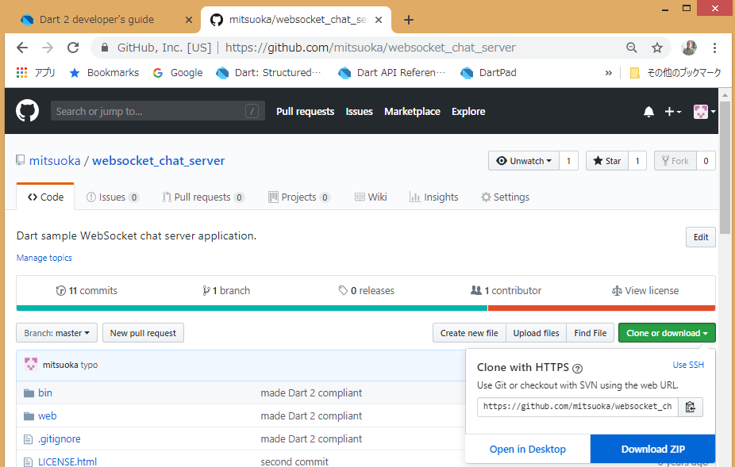The width and height of the screenshot is (735, 467).
Task: Close the mitsuoka/websocket_chat_server tab
Action: pos(379,20)
